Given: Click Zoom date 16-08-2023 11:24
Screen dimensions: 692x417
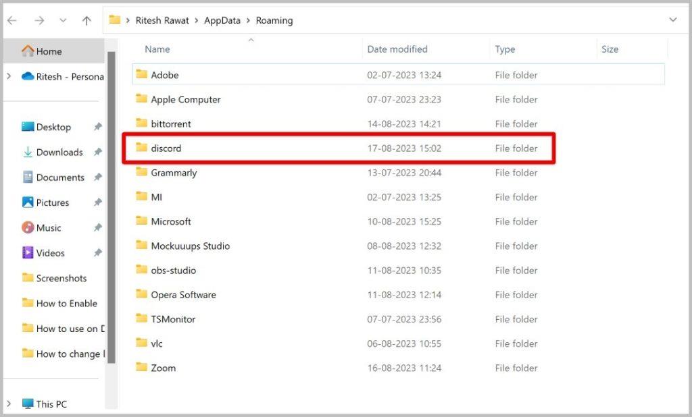Looking at the screenshot, I should pos(404,368).
